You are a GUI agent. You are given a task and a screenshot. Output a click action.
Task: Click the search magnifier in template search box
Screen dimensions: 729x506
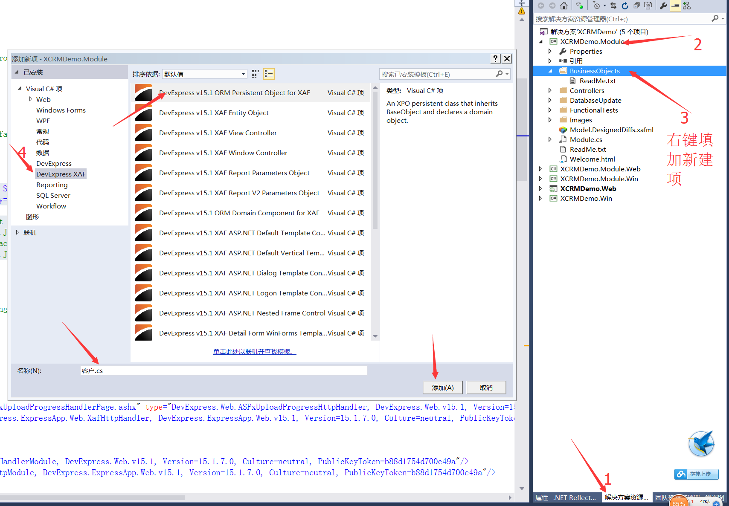pos(500,74)
